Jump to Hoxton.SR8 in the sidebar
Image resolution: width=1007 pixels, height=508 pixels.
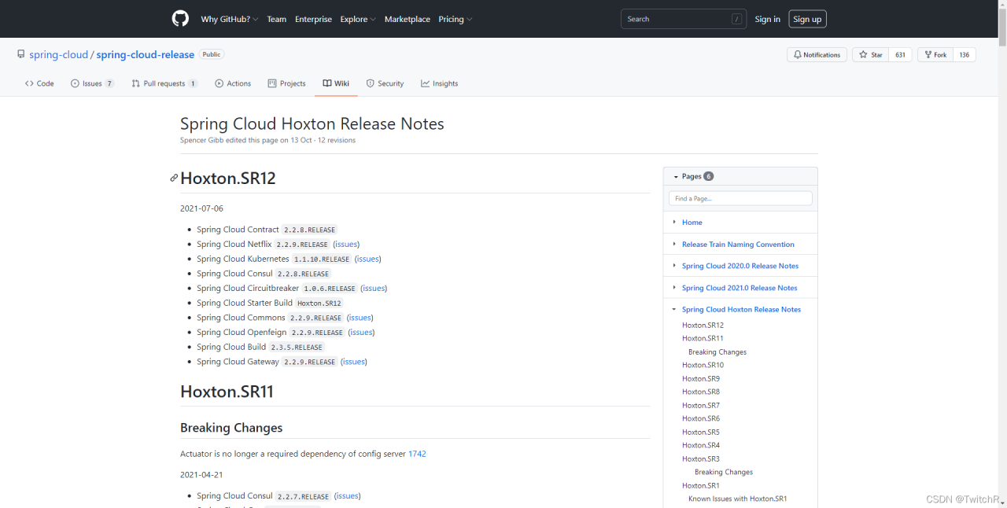(701, 392)
